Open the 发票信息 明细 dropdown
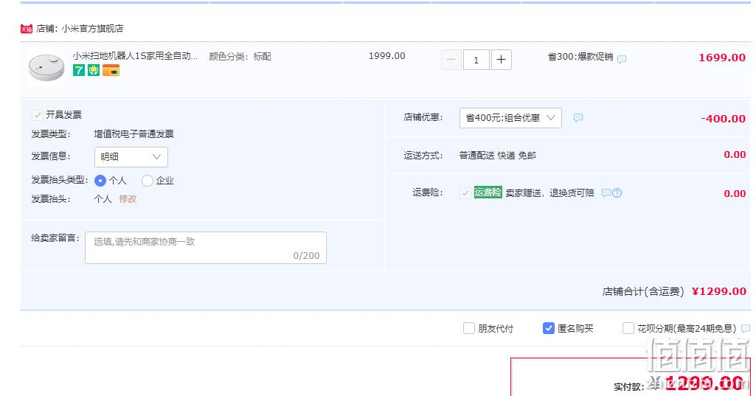The height and width of the screenshot is (396, 756). click(131, 157)
